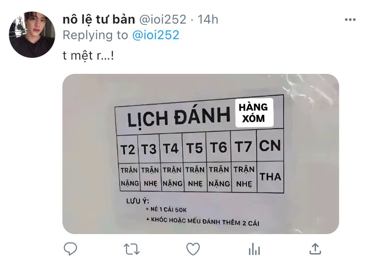Click the THA cell in the schedule
Viewport: 369px width, 263px height.
coord(271,177)
